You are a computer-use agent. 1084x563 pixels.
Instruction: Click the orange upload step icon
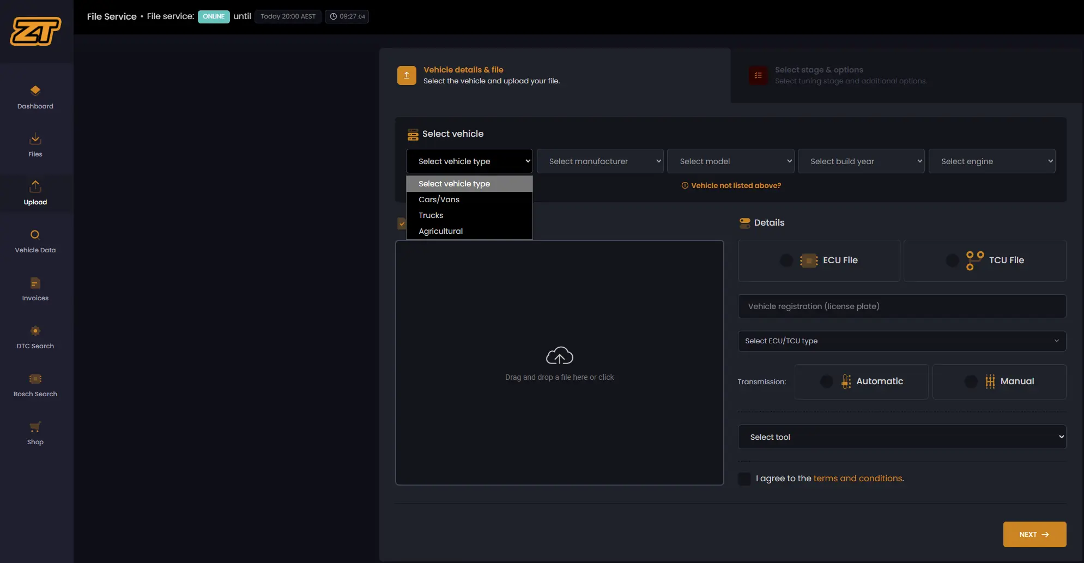coord(407,75)
